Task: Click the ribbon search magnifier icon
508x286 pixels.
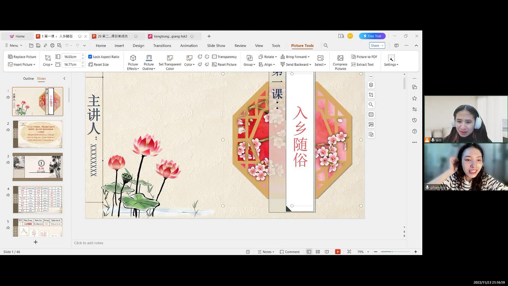Action: (326, 46)
